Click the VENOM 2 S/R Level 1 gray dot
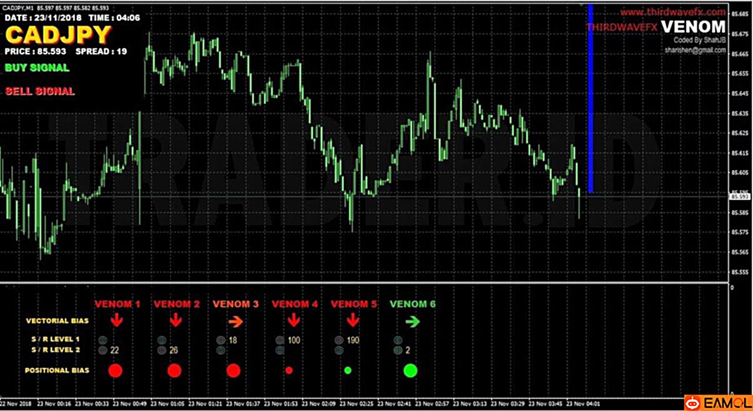 pos(162,340)
